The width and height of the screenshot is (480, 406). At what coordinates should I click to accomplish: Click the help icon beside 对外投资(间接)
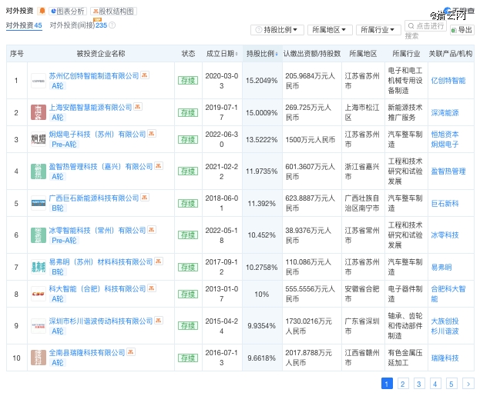112,25
